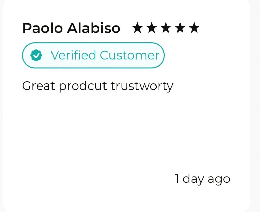260x212 pixels.
Task: Click the fourth rating star
Action: pos(180,28)
